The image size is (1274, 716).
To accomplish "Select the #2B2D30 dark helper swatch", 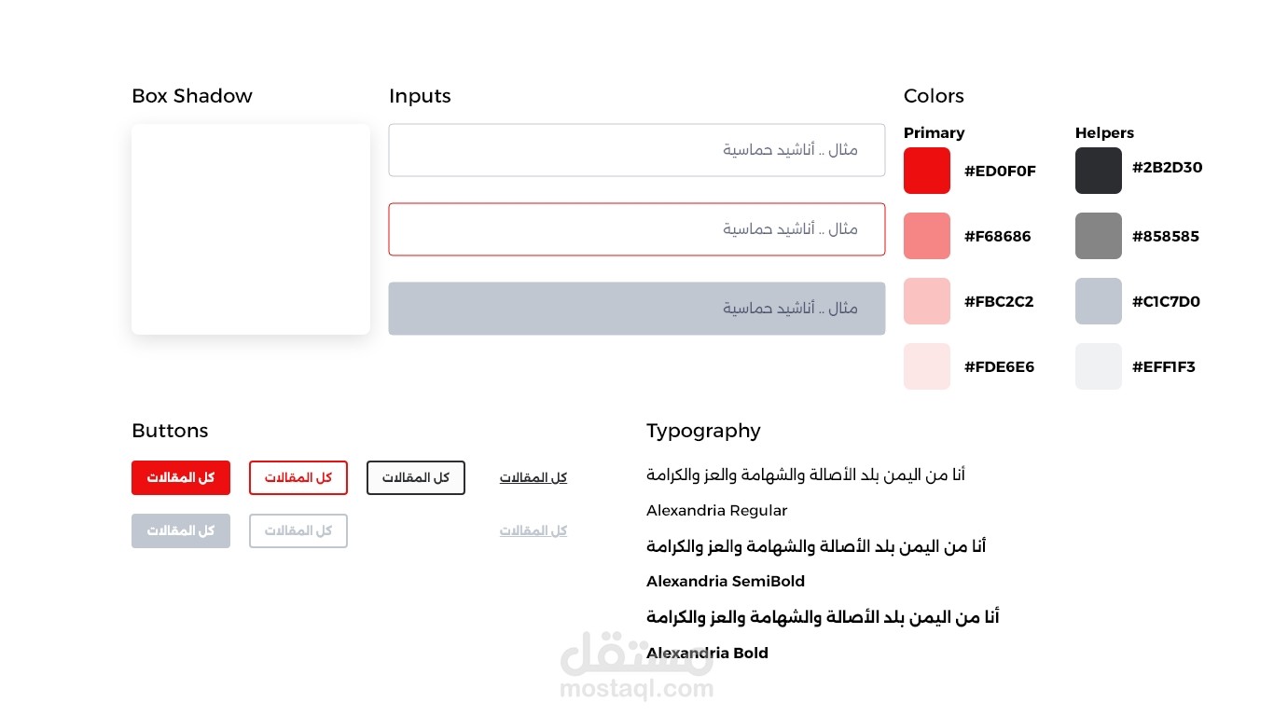I will (1099, 171).
